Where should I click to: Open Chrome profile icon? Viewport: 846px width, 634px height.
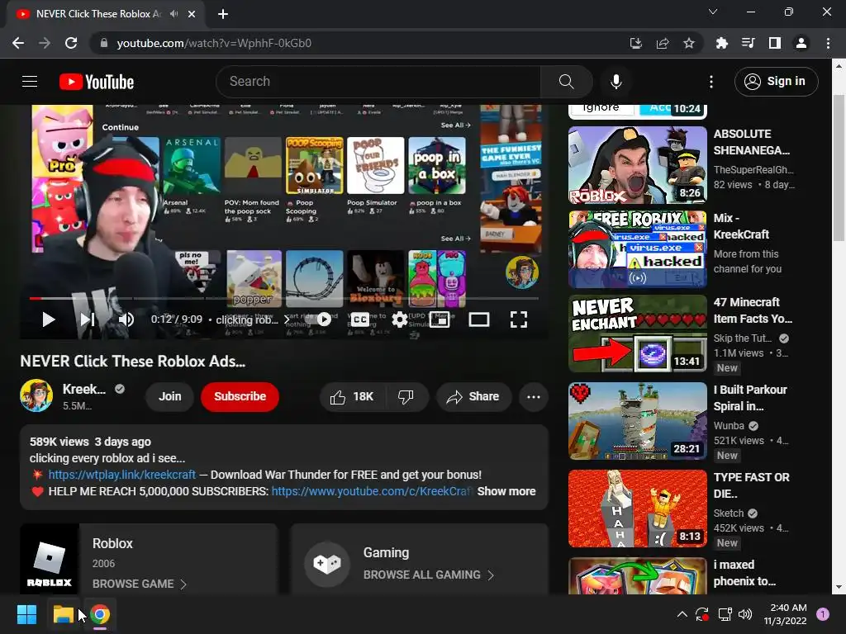pyautogui.click(x=801, y=43)
